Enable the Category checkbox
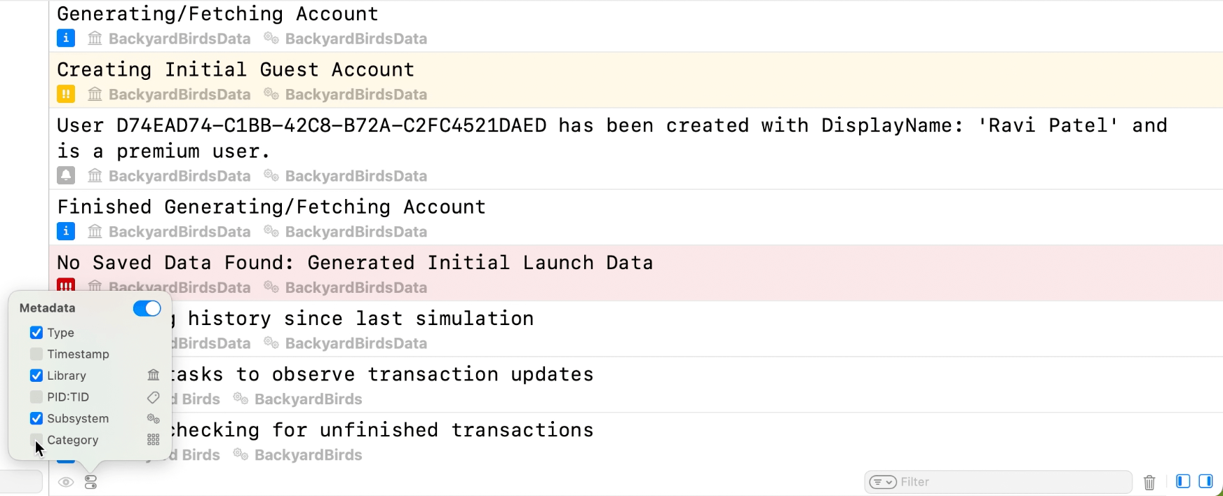Image resolution: width=1223 pixels, height=496 pixels. [x=36, y=440]
